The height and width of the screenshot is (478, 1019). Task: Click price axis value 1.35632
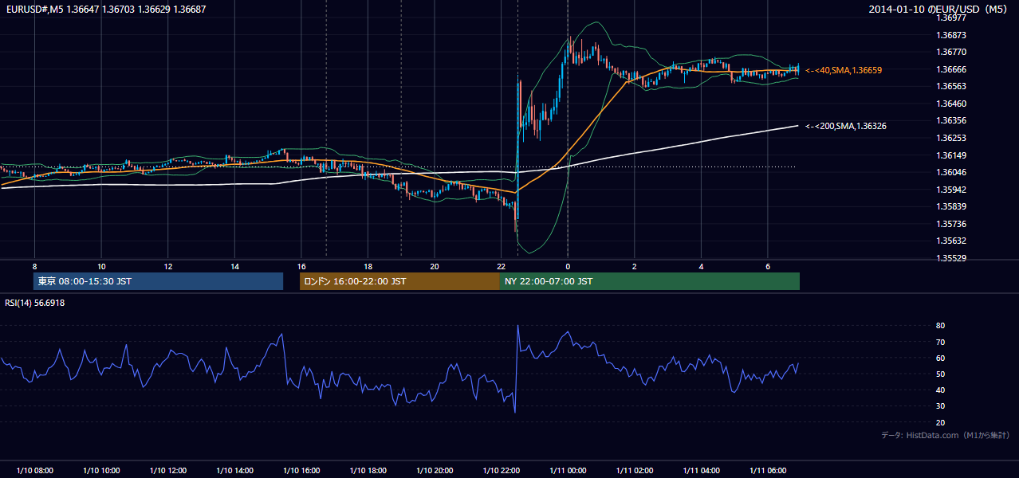click(x=950, y=241)
